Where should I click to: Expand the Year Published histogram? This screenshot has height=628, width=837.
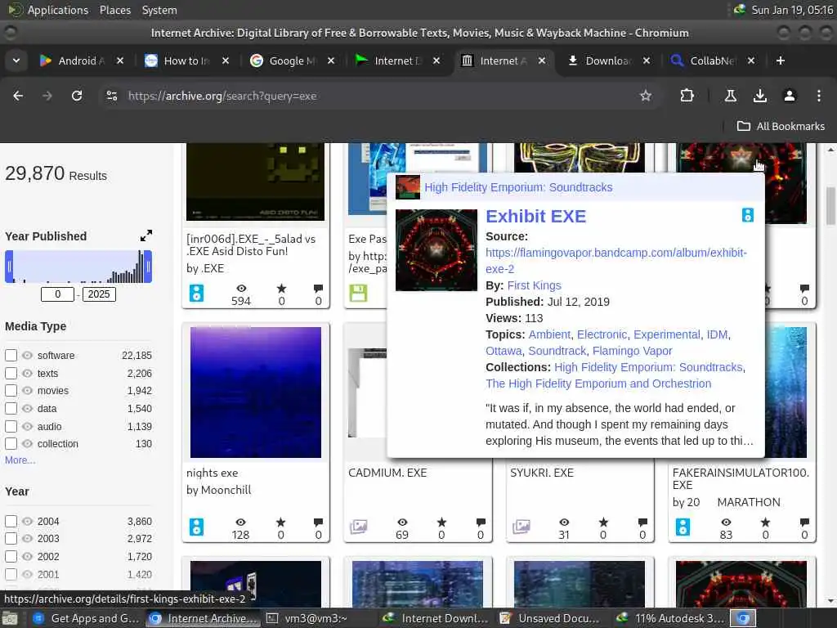[145, 235]
